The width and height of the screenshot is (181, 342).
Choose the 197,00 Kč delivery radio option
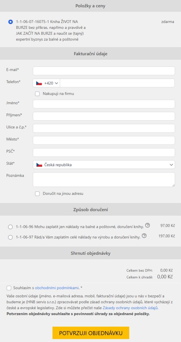10,237
